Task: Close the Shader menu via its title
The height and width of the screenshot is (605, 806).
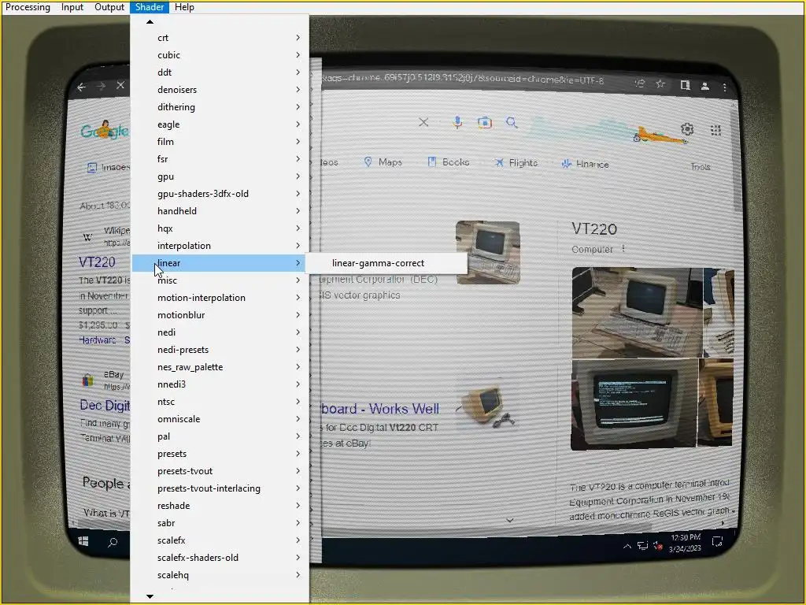Action: click(150, 7)
